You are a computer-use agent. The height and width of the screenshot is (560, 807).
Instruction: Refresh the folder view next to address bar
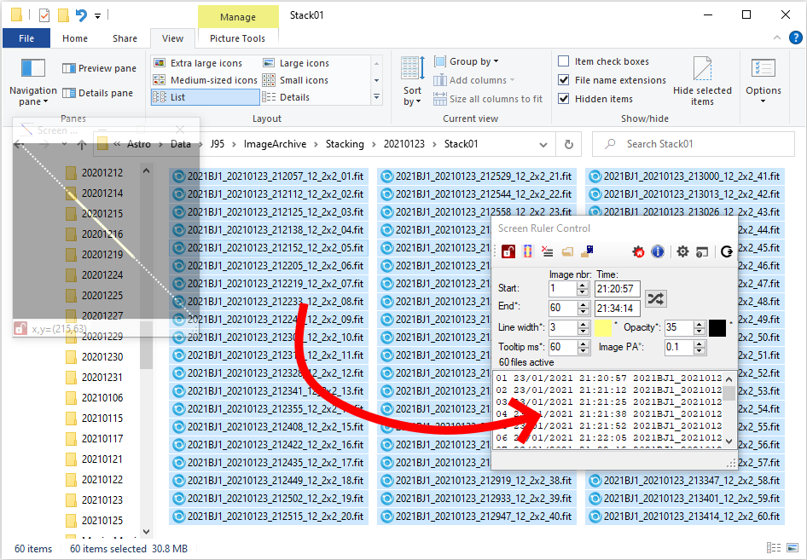[x=569, y=144]
